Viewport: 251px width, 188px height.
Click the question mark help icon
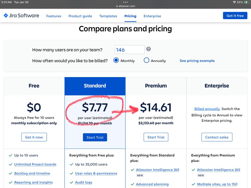click(x=148, y=49)
